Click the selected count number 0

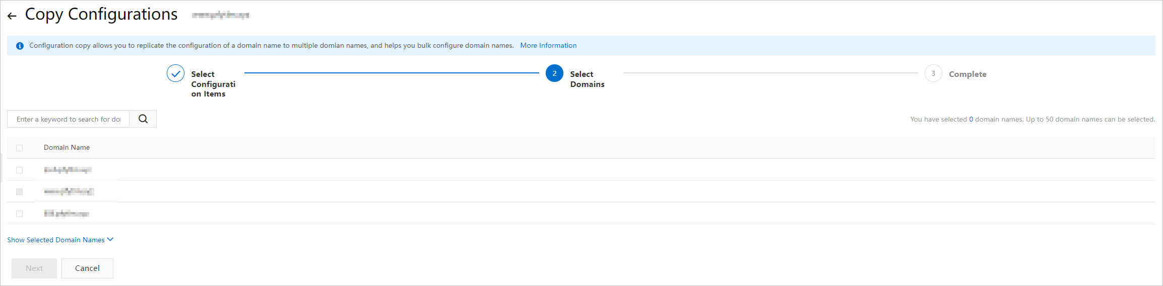pyautogui.click(x=971, y=119)
